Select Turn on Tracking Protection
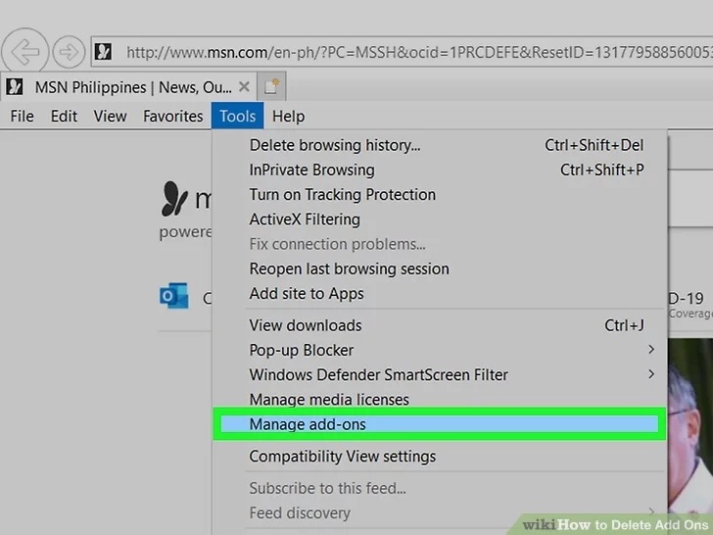713x535 pixels. click(440, 195)
